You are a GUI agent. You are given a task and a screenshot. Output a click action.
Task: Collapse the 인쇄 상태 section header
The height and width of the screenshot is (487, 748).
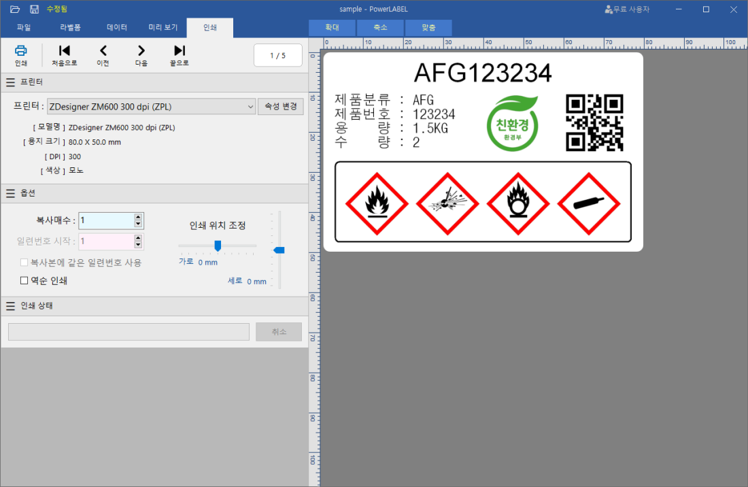[x=10, y=306]
